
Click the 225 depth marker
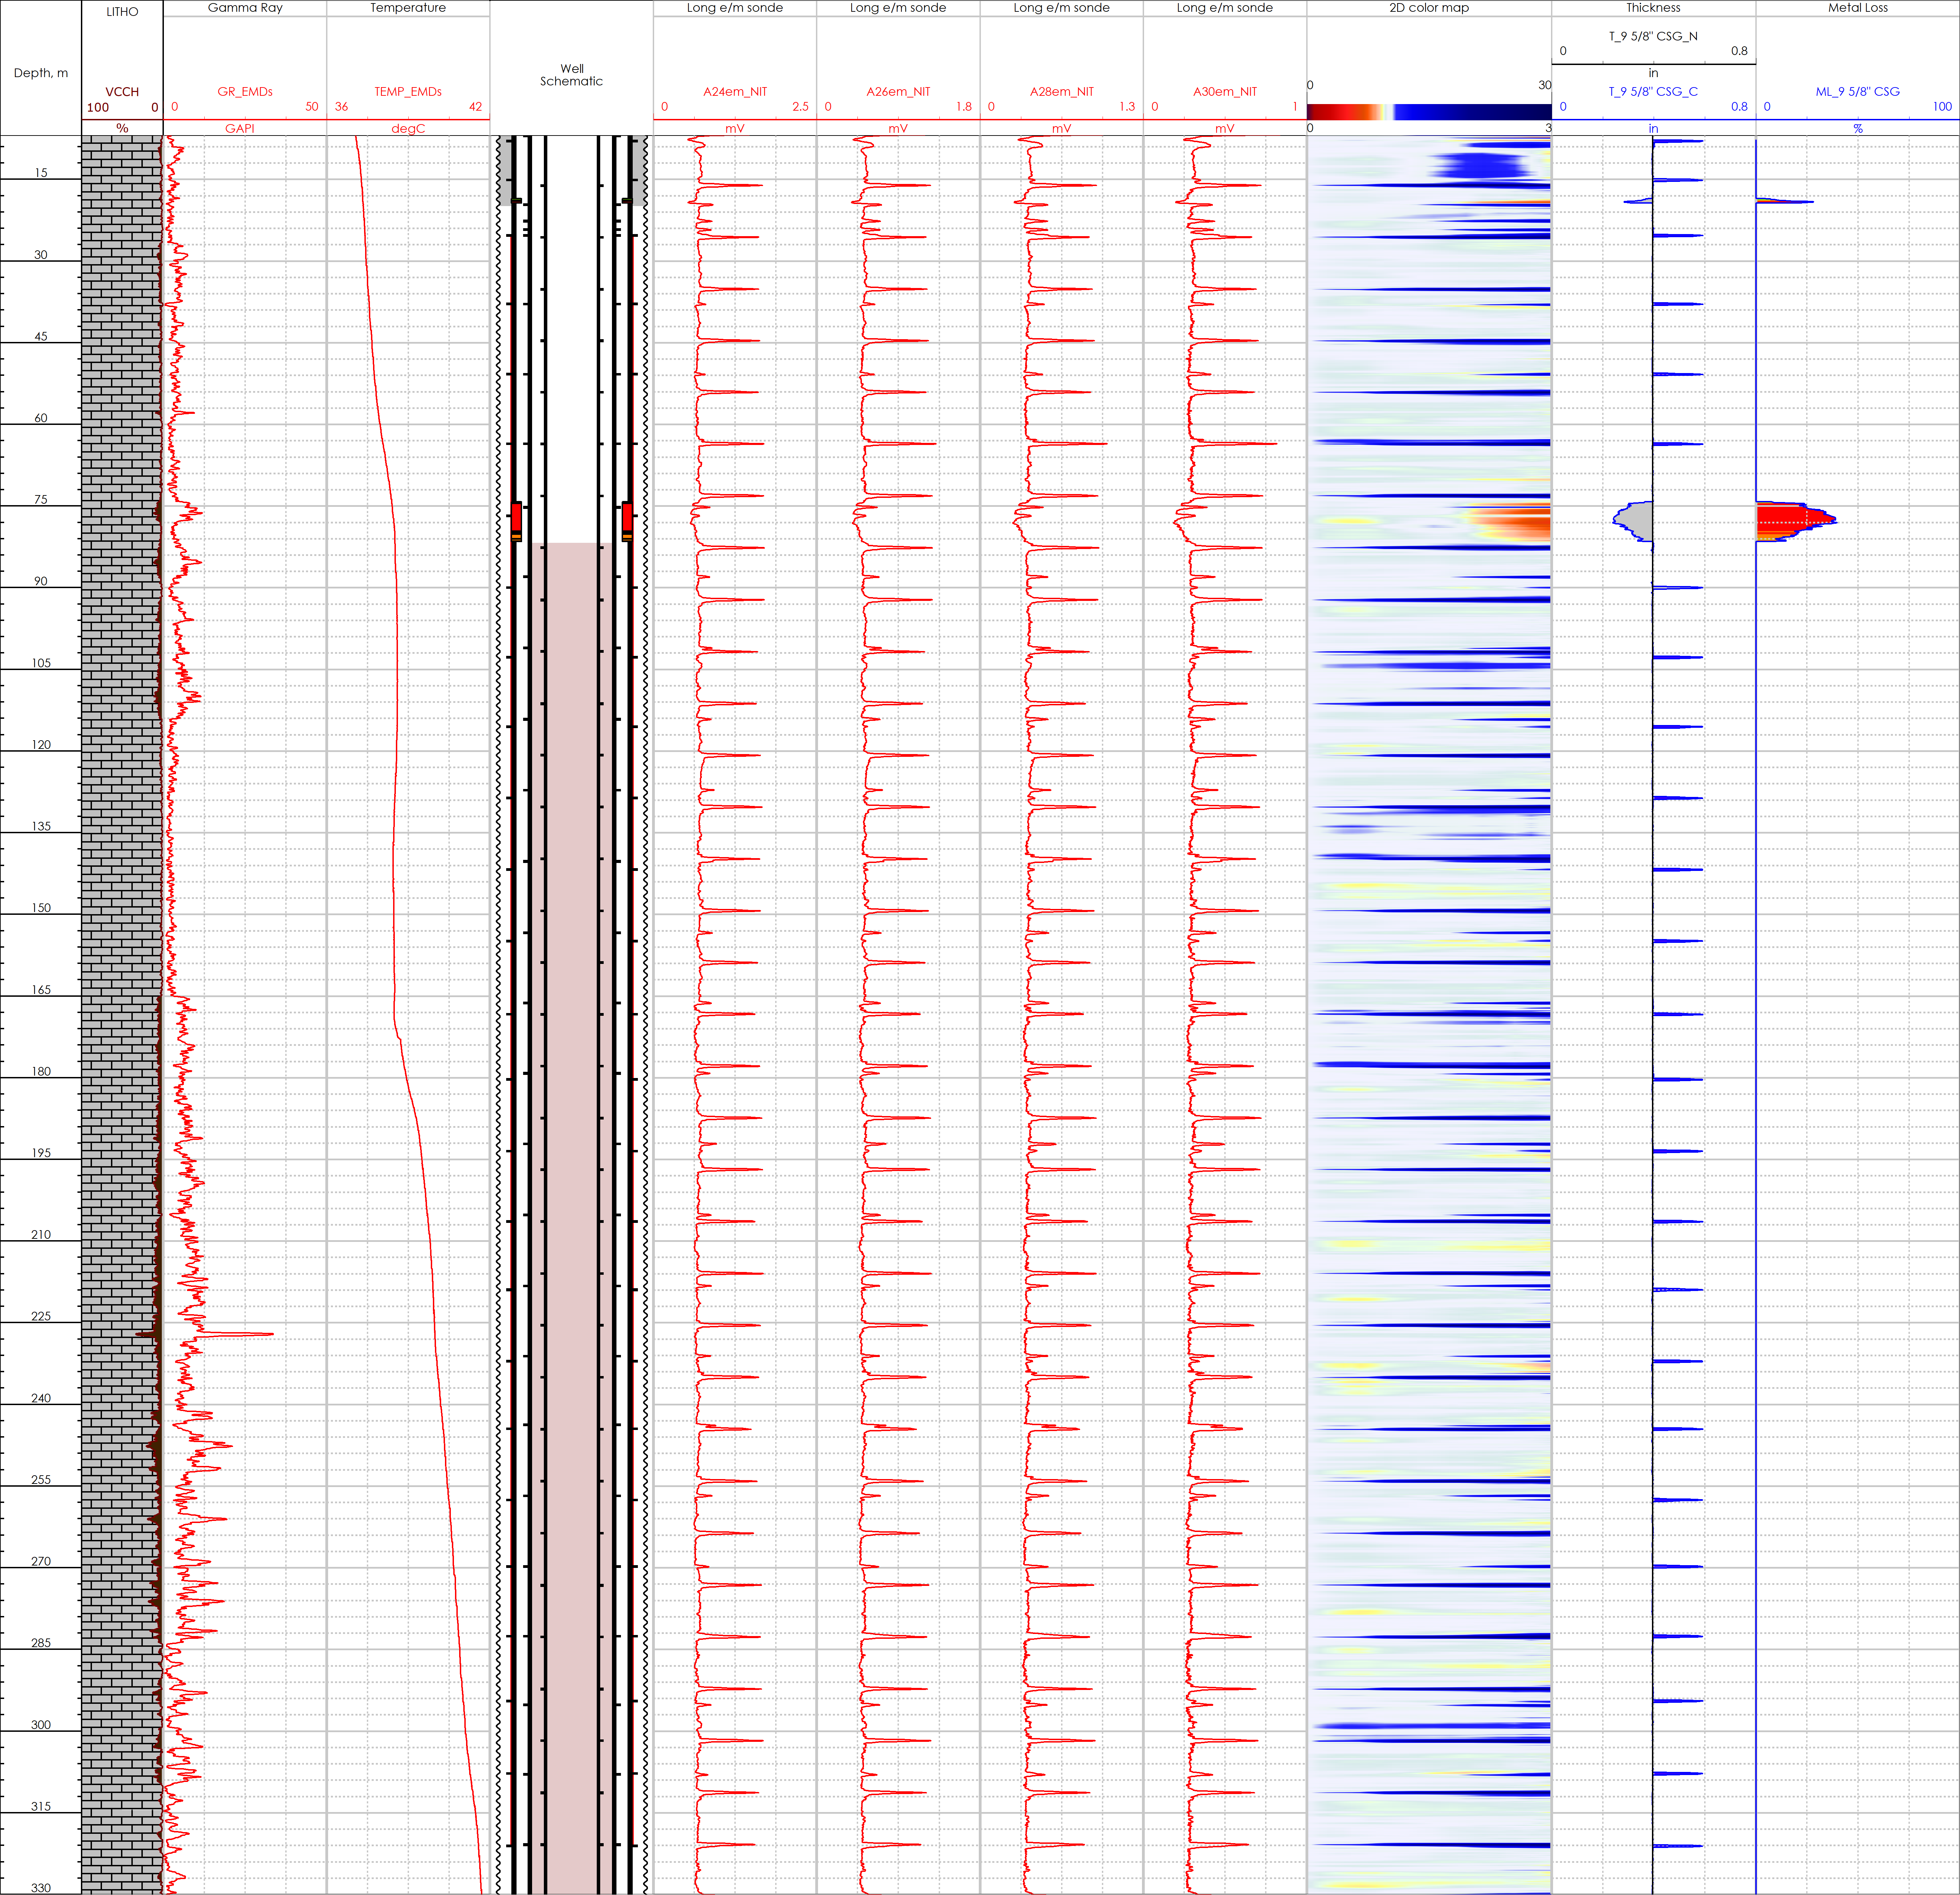(x=41, y=1316)
